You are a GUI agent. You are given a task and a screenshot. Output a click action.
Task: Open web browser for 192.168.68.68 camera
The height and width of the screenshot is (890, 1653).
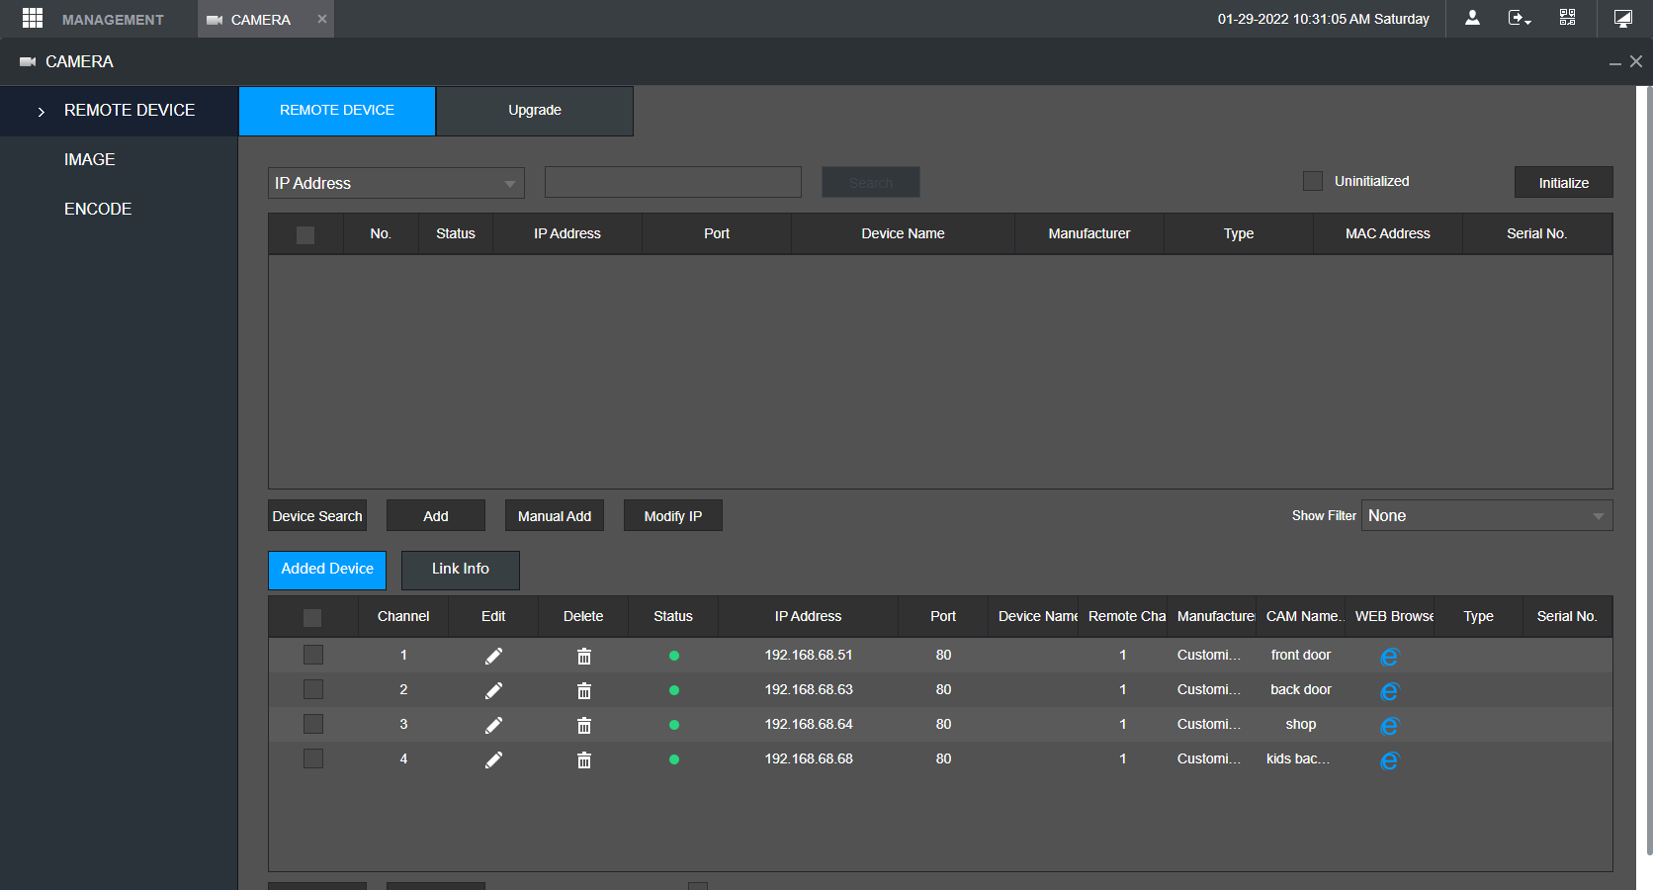[x=1389, y=760]
